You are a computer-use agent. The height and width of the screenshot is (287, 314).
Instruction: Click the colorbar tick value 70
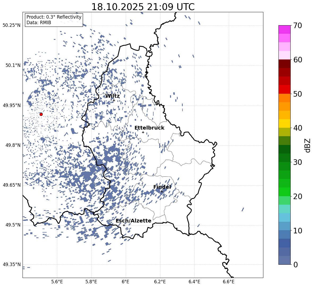pos(298,25)
